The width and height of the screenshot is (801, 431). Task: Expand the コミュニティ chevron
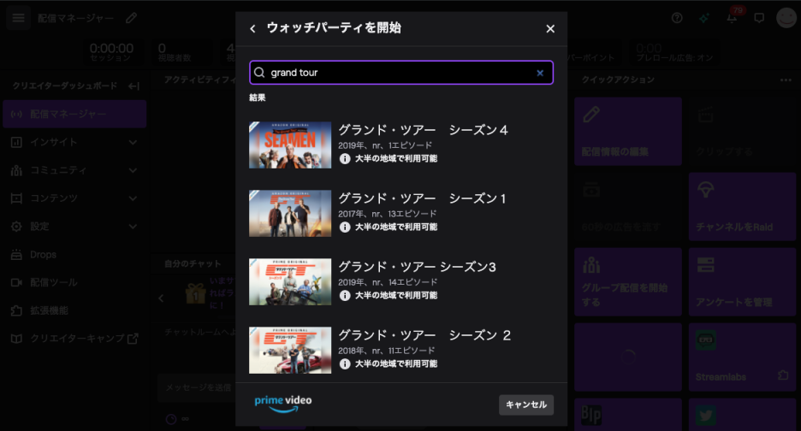click(x=133, y=170)
